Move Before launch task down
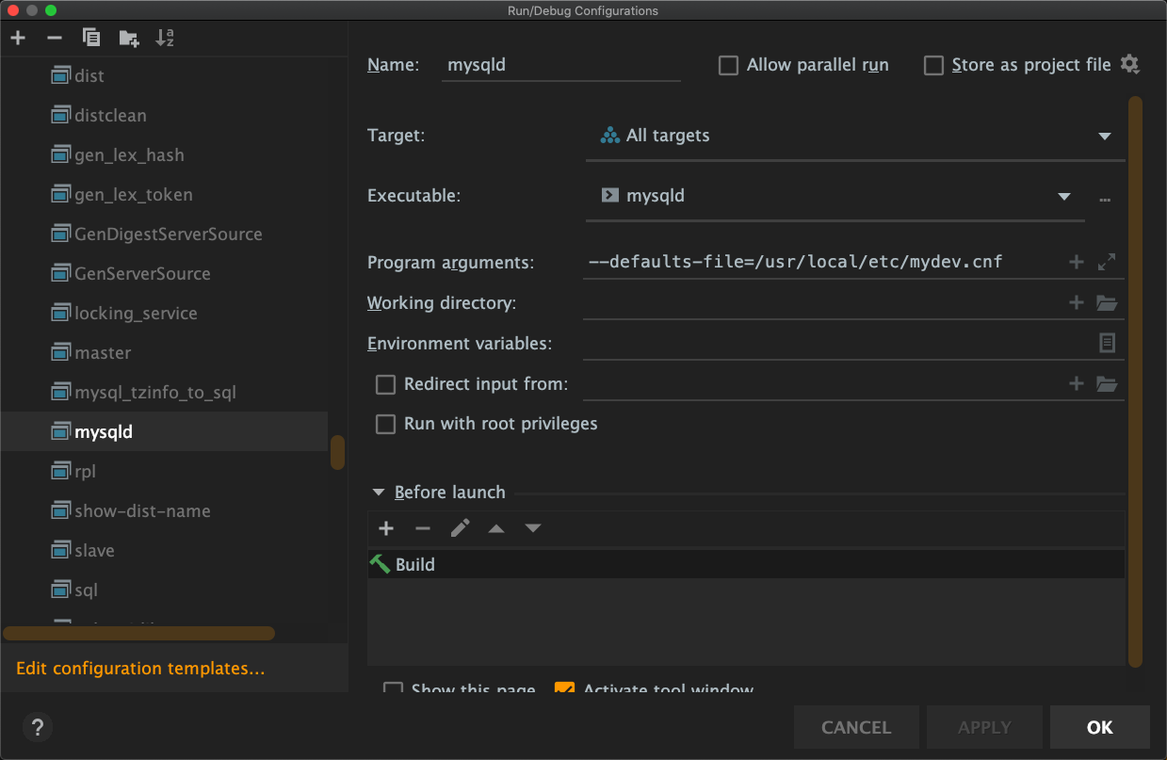 click(x=533, y=528)
